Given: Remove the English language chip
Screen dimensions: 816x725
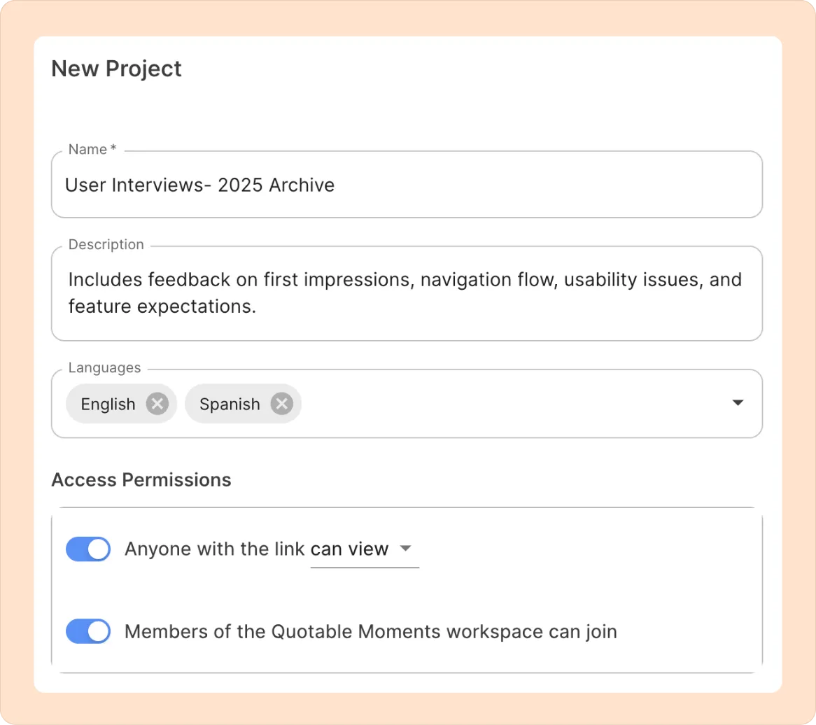Looking at the screenshot, I should click(x=157, y=404).
